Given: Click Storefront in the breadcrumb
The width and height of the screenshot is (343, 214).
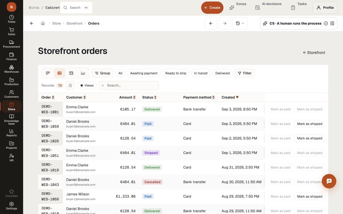Looking at the screenshot, I should point(74,23).
